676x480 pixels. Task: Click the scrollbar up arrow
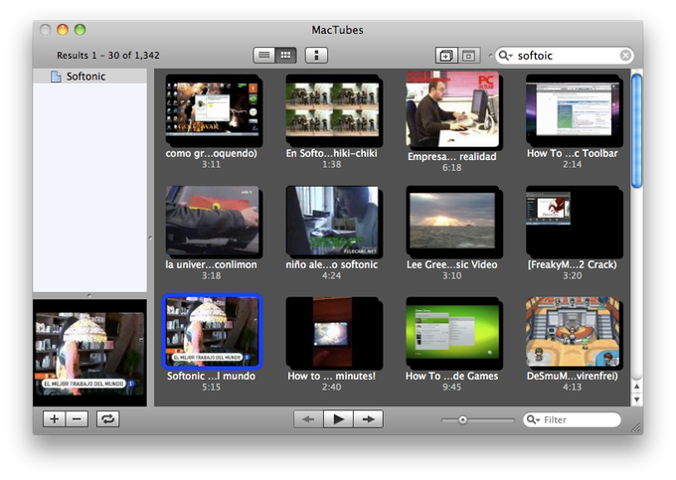tap(637, 386)
